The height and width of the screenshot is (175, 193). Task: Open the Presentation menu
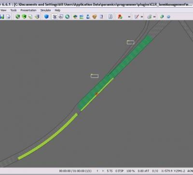pos(28,10)
